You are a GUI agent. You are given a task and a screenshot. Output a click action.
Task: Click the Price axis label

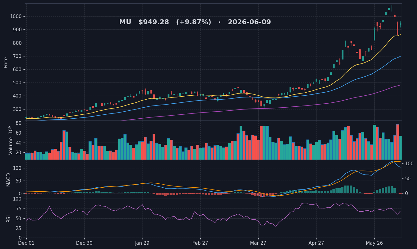tap(6, 62)
